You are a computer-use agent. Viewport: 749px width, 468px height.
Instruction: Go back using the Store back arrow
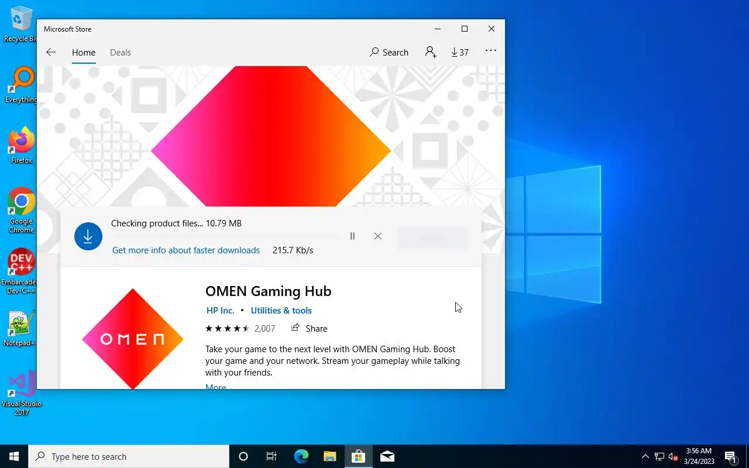51,52
